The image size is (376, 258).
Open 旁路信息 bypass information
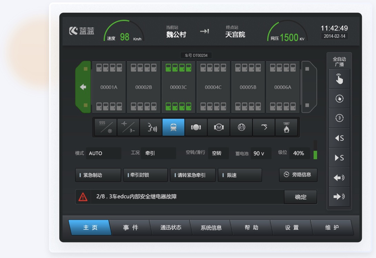pyautogui.click(x=298, y=175)
